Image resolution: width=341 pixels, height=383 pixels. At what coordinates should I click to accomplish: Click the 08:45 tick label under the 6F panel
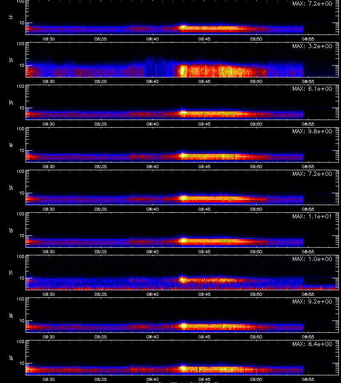point(204,252)
